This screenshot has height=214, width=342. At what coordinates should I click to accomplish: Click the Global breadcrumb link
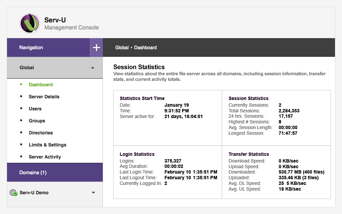[x=122, y=47]
